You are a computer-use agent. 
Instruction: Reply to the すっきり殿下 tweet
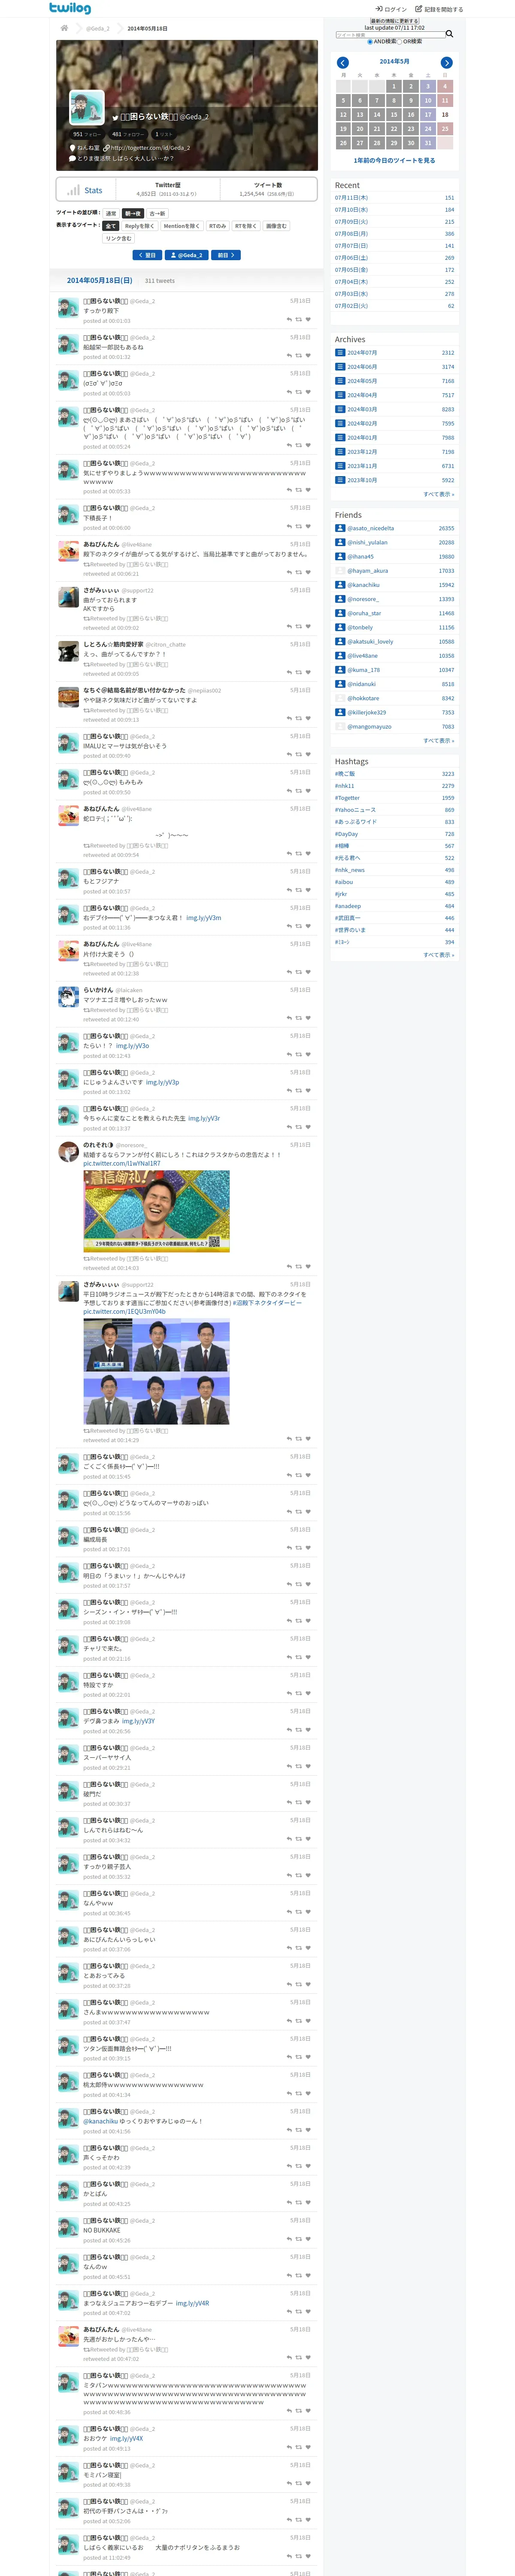point(289,320)
